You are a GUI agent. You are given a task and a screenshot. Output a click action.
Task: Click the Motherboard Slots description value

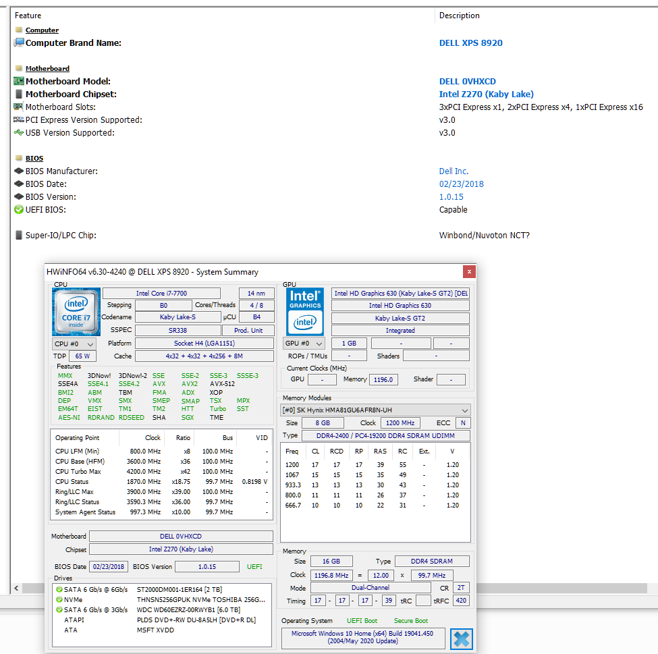[541, 107]
